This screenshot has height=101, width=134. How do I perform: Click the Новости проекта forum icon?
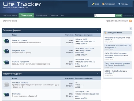[x=6, y=41]
